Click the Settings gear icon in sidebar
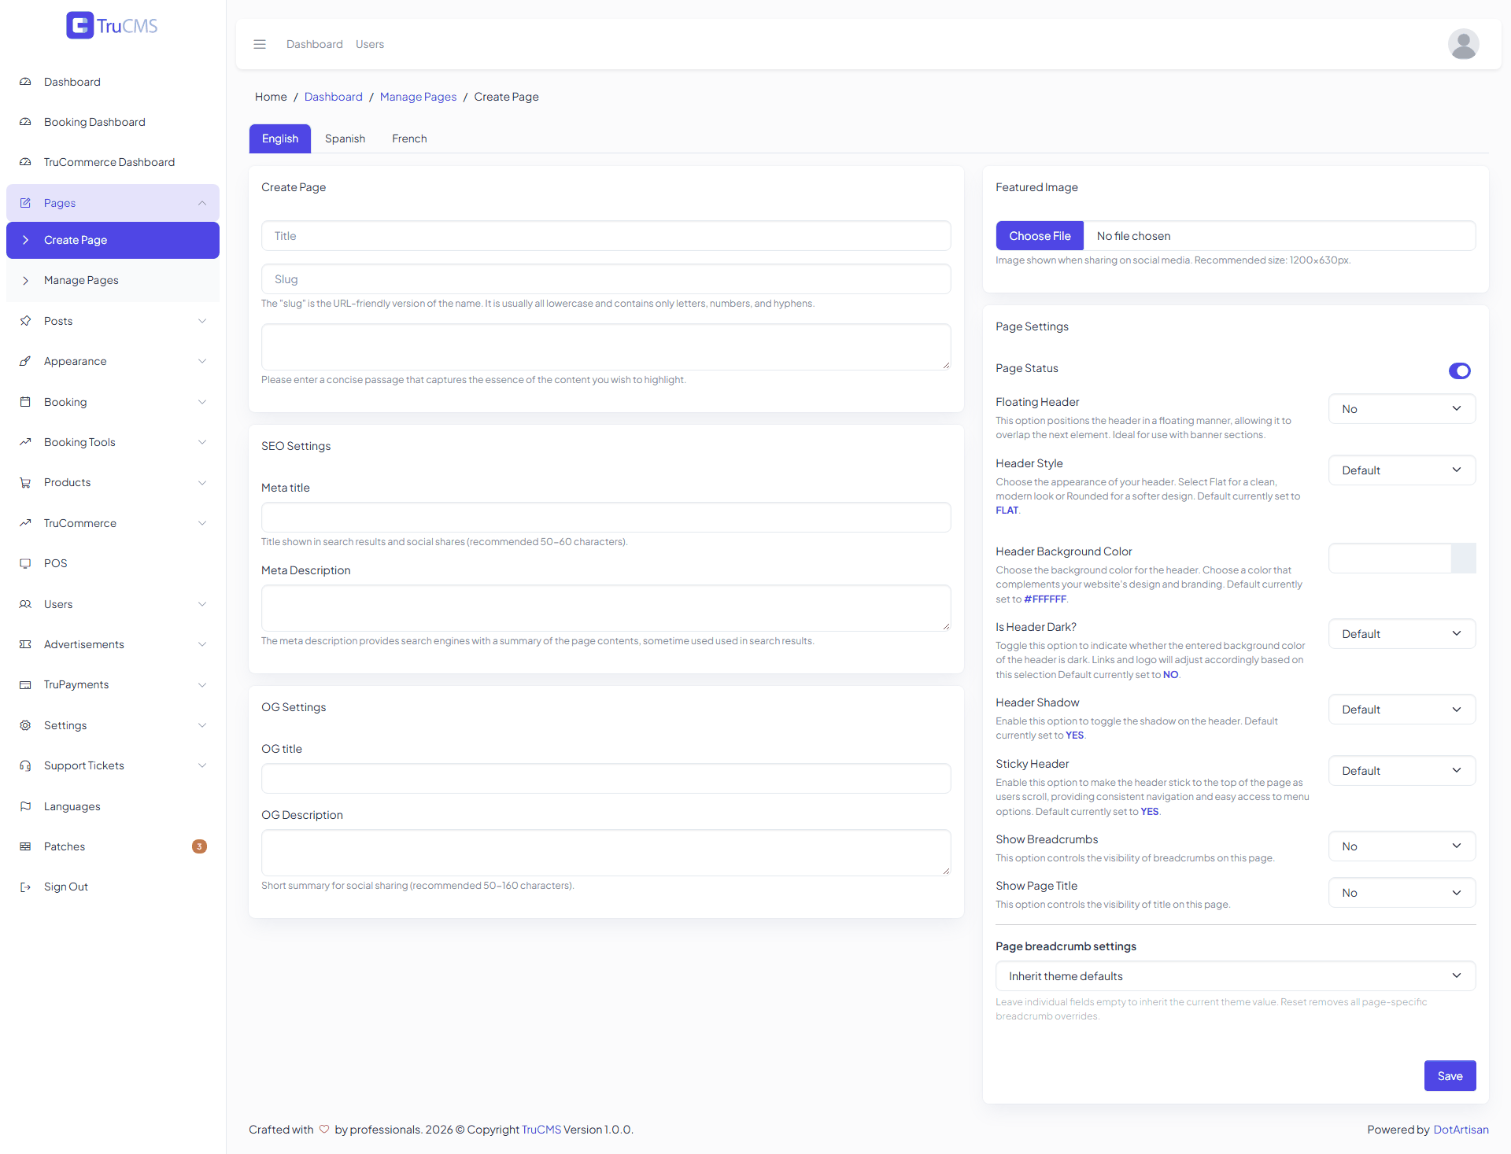1511x1154 pixels. tap(25, 725)
